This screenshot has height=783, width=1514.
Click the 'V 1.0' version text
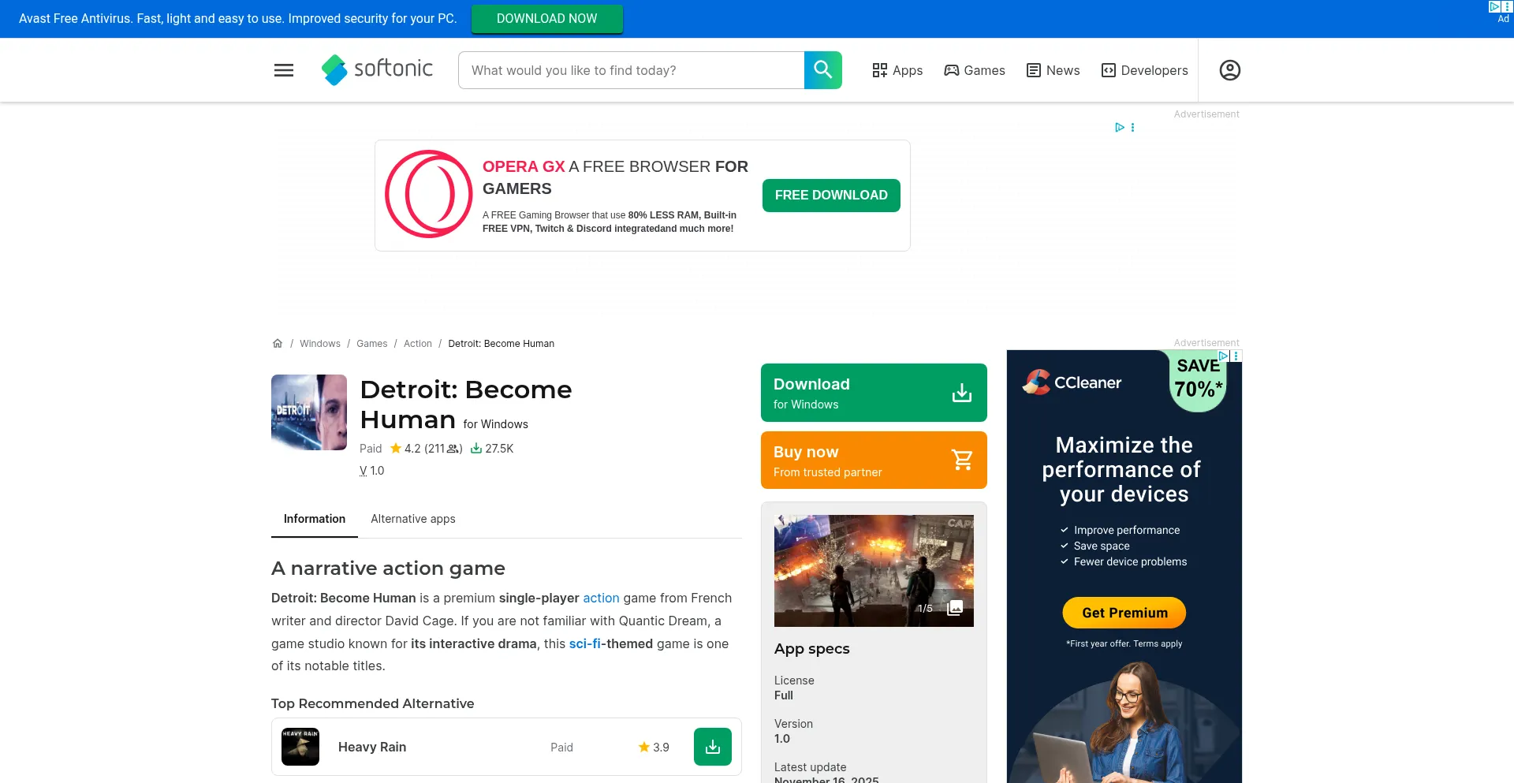(x=372, y=471)
